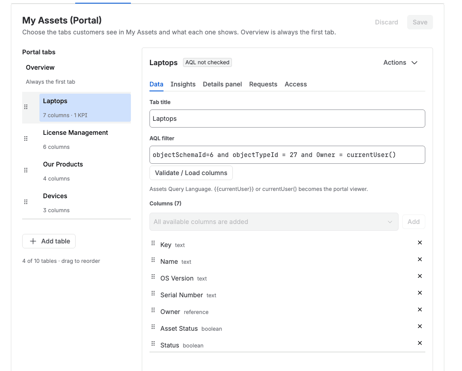Remove the Status boolean column
Screen dimensions: 462x371
pyautogui.click(x=420, y=343)
